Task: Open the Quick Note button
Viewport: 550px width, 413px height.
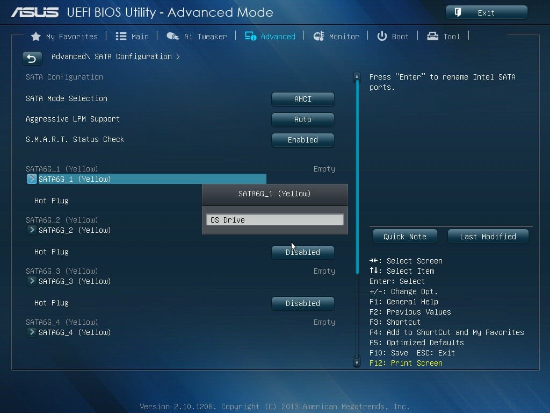Action: [405, 237]
